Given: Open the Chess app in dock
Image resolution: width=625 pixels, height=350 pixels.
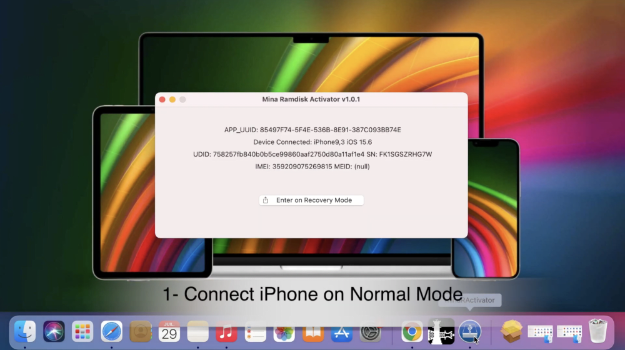Looking at the screenshot, I should 441,331.
